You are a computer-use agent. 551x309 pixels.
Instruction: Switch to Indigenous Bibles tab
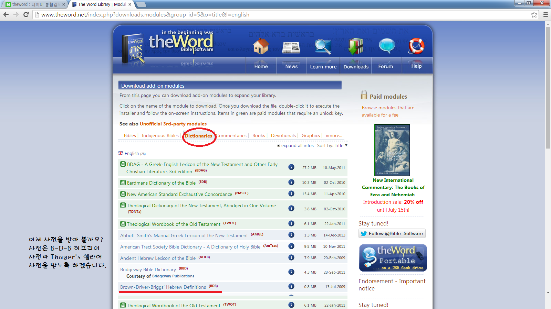coord(160,135)
